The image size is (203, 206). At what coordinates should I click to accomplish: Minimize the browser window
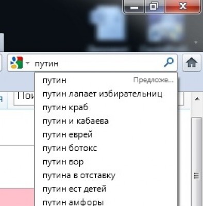(134, 6)
